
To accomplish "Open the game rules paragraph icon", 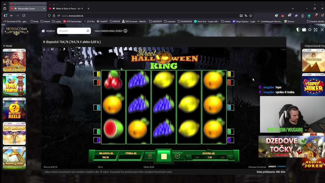I will (x=60, y=49).
